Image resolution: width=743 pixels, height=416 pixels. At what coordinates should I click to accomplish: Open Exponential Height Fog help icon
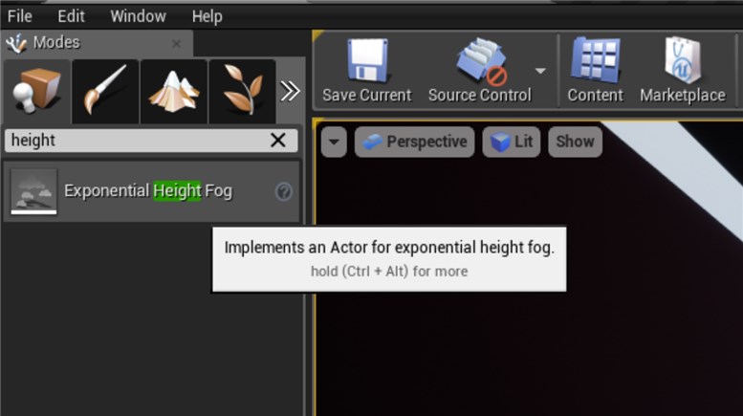(x=283, y=191)
